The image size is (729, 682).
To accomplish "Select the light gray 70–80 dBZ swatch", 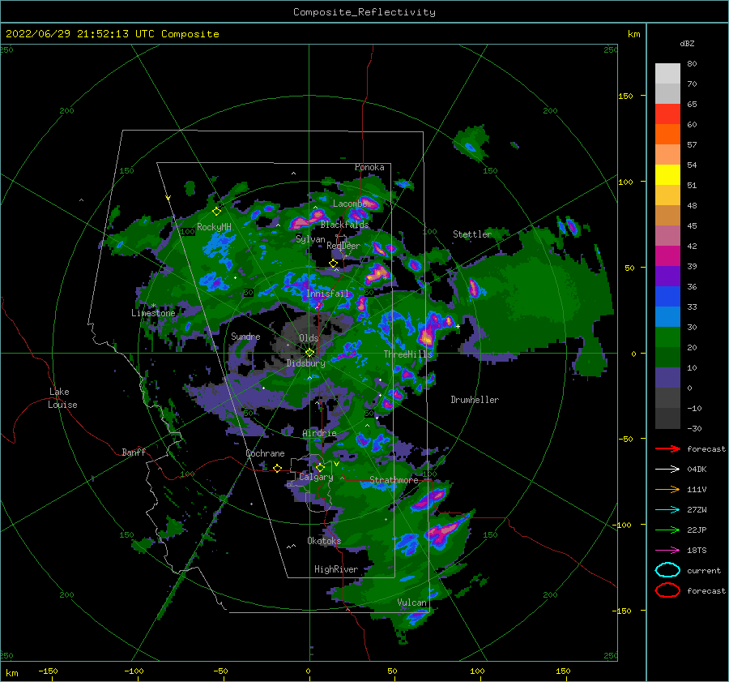I will click(x=667, y=73).
